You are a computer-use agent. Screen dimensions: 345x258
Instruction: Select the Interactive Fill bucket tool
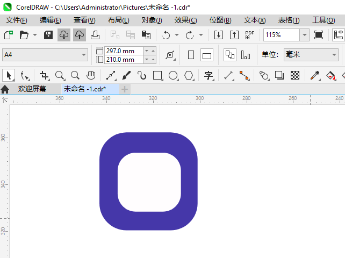pyautogui.click(x=330, y=75)
